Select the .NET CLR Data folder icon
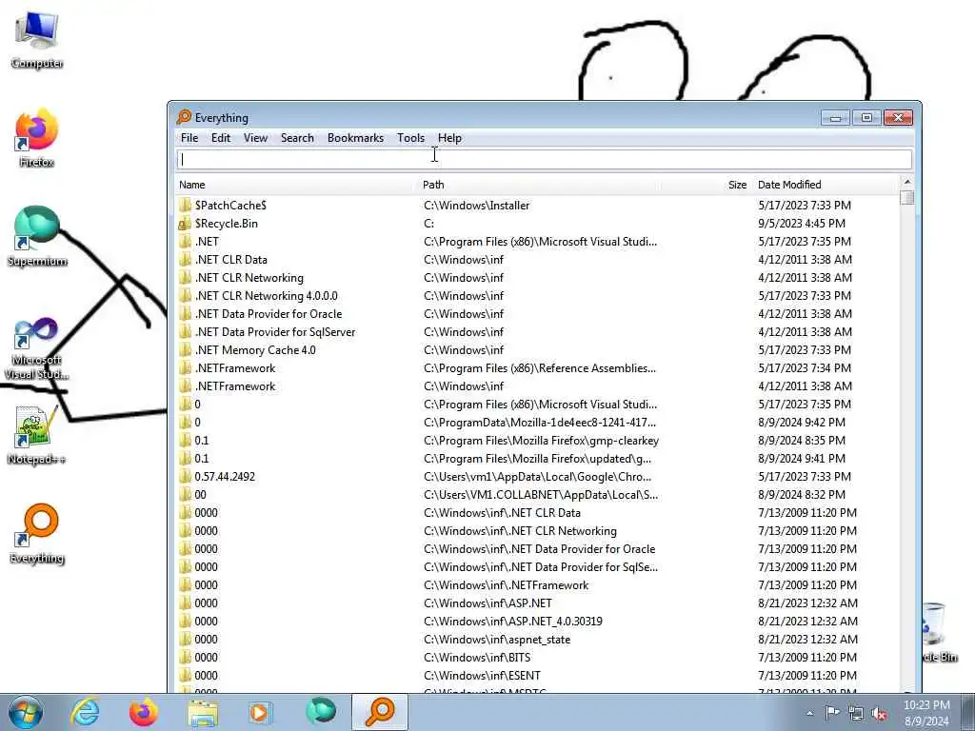 [x=185, y=259]
